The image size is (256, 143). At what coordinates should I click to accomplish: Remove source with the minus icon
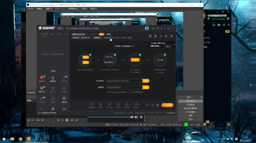[63, 120]
